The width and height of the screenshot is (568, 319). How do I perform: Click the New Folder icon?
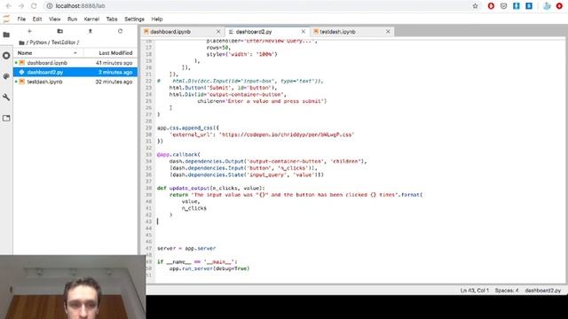59,31
